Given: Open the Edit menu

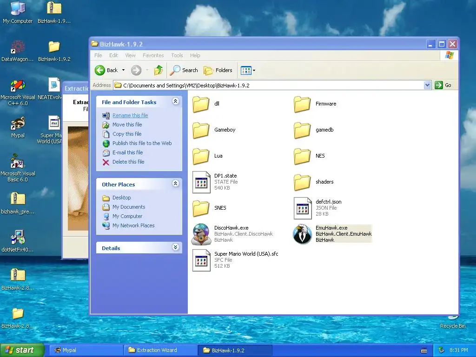Looking at the screenshot, I should [x=113, y=55].
